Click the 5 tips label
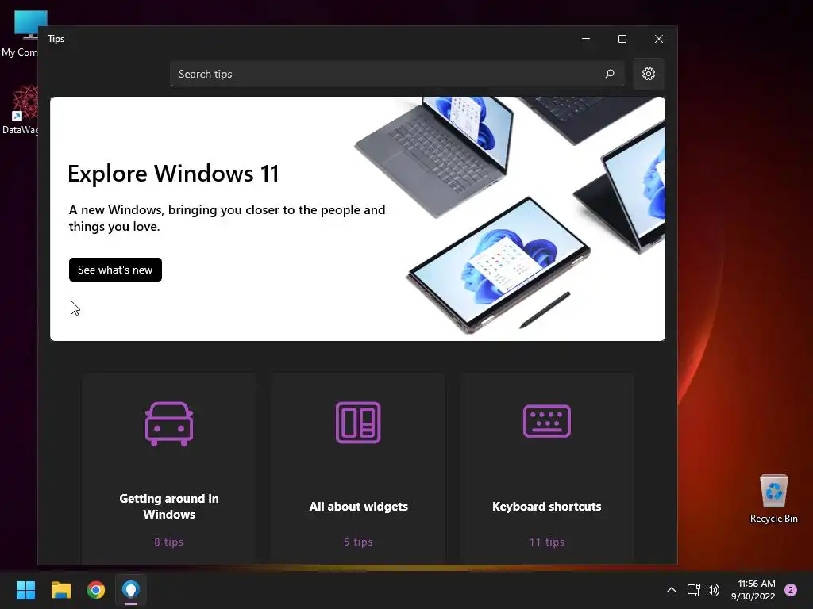 [x=358, y=542]
